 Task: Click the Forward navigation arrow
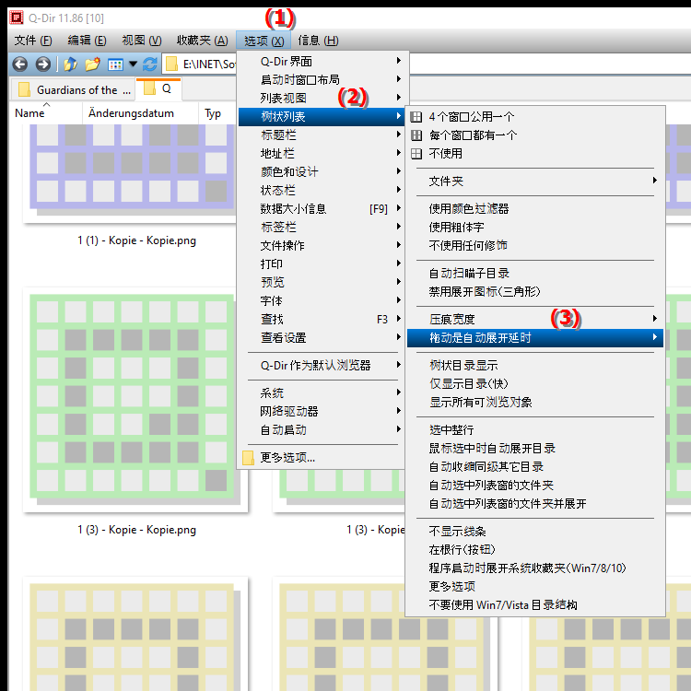[42, 64]
